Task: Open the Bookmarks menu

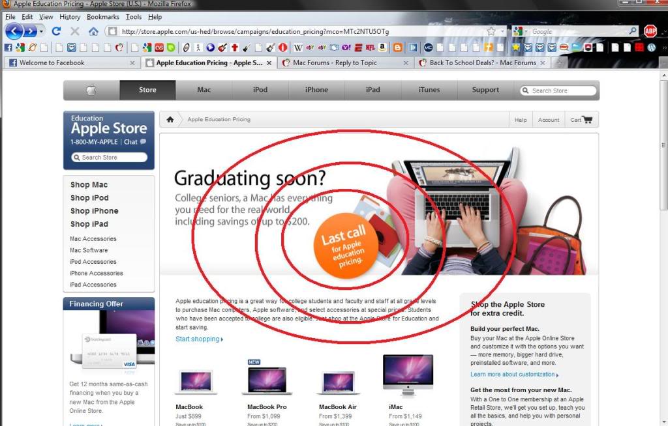Action: [102, 17]
